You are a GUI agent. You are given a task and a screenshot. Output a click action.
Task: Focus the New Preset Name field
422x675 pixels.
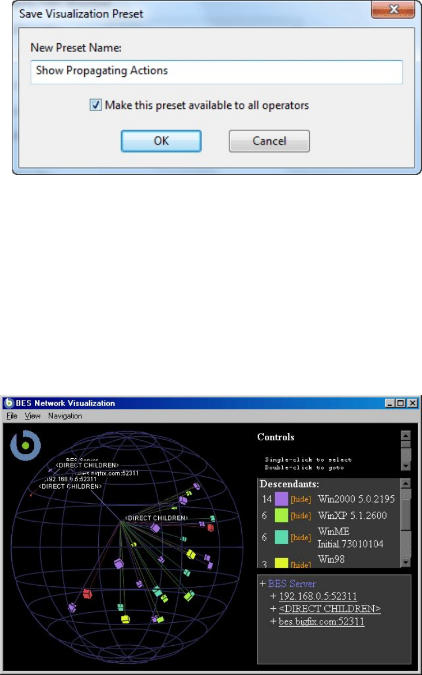coord(217,72)
